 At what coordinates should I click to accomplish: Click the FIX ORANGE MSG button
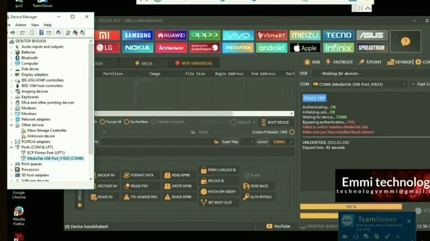[x=140, y=197]
